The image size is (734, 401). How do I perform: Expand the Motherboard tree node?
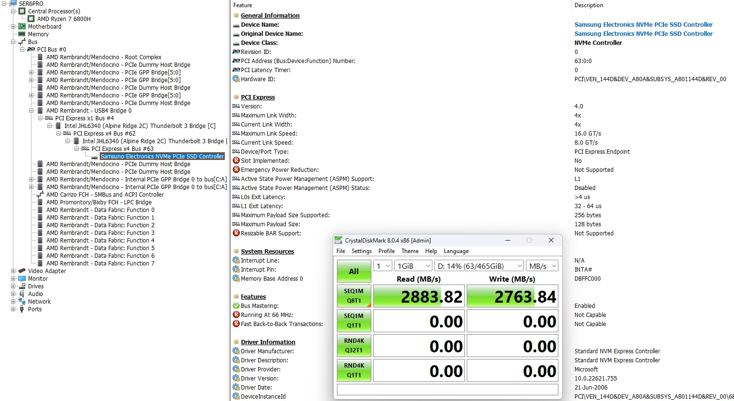tap(13, 26)
